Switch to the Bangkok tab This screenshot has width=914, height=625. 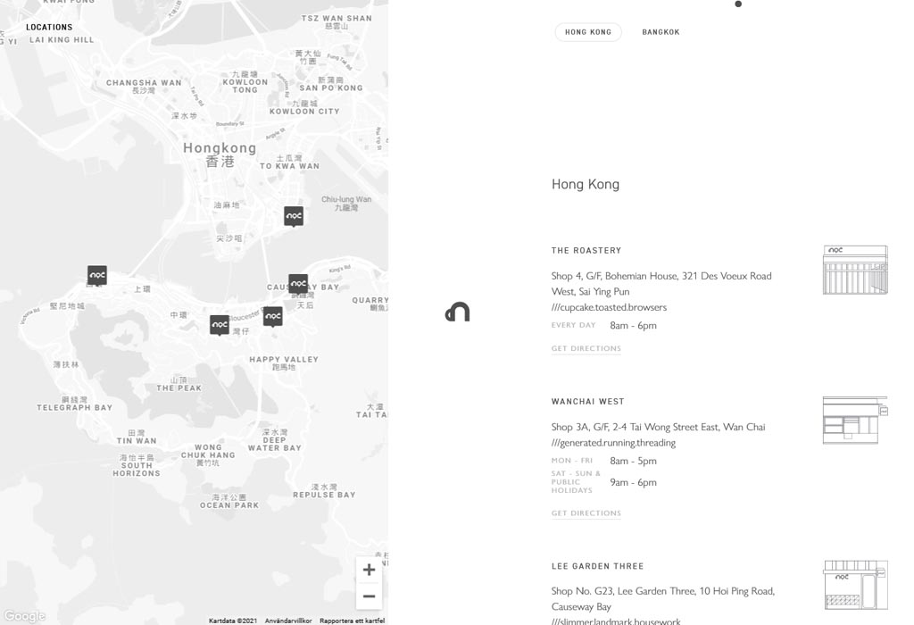[661, 32]
